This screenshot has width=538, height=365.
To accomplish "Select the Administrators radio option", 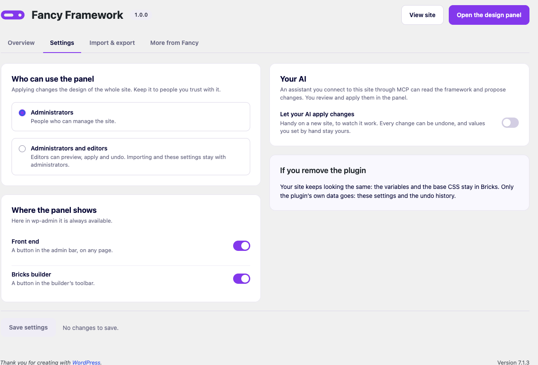I will click(x=22, y=113).
